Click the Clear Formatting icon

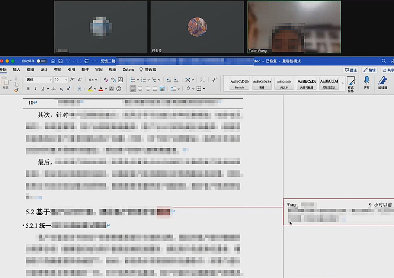click(105, 80)
